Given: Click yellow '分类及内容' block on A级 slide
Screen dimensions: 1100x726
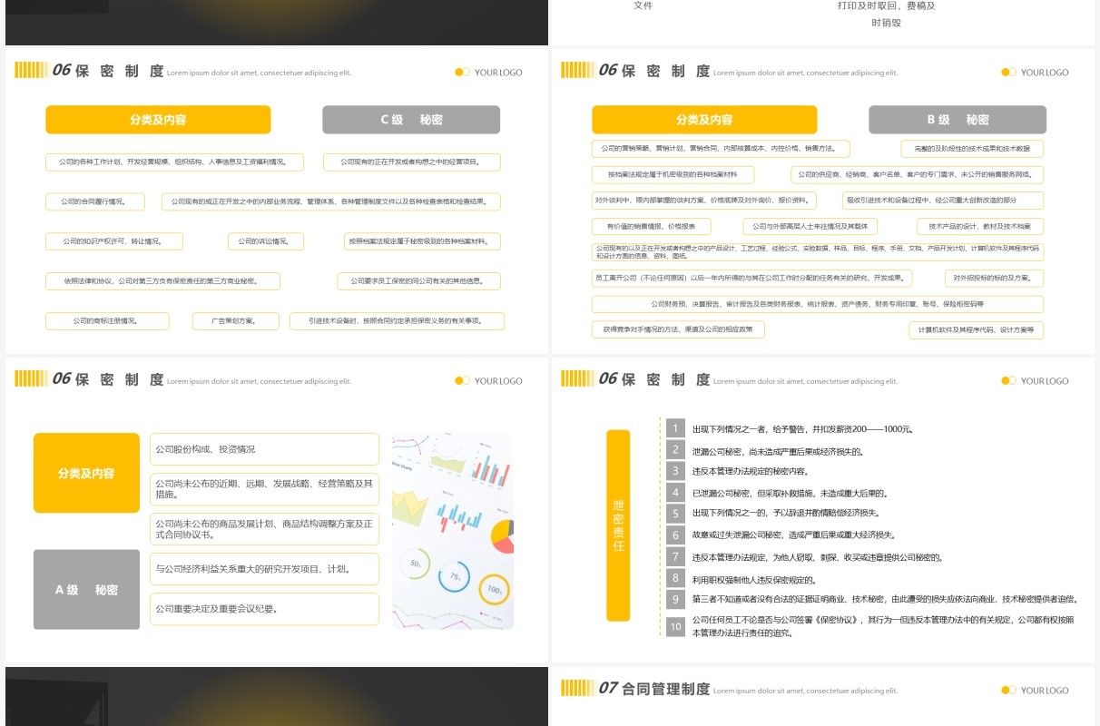Looking at the screenshot, I should (86, 473).
